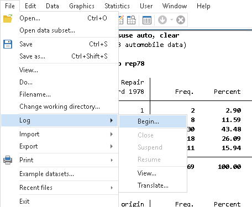Select the Print menu item
The image size is (252, 207).
[60, 160]
